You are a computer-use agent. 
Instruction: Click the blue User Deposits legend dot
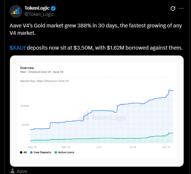click(31, 153)
